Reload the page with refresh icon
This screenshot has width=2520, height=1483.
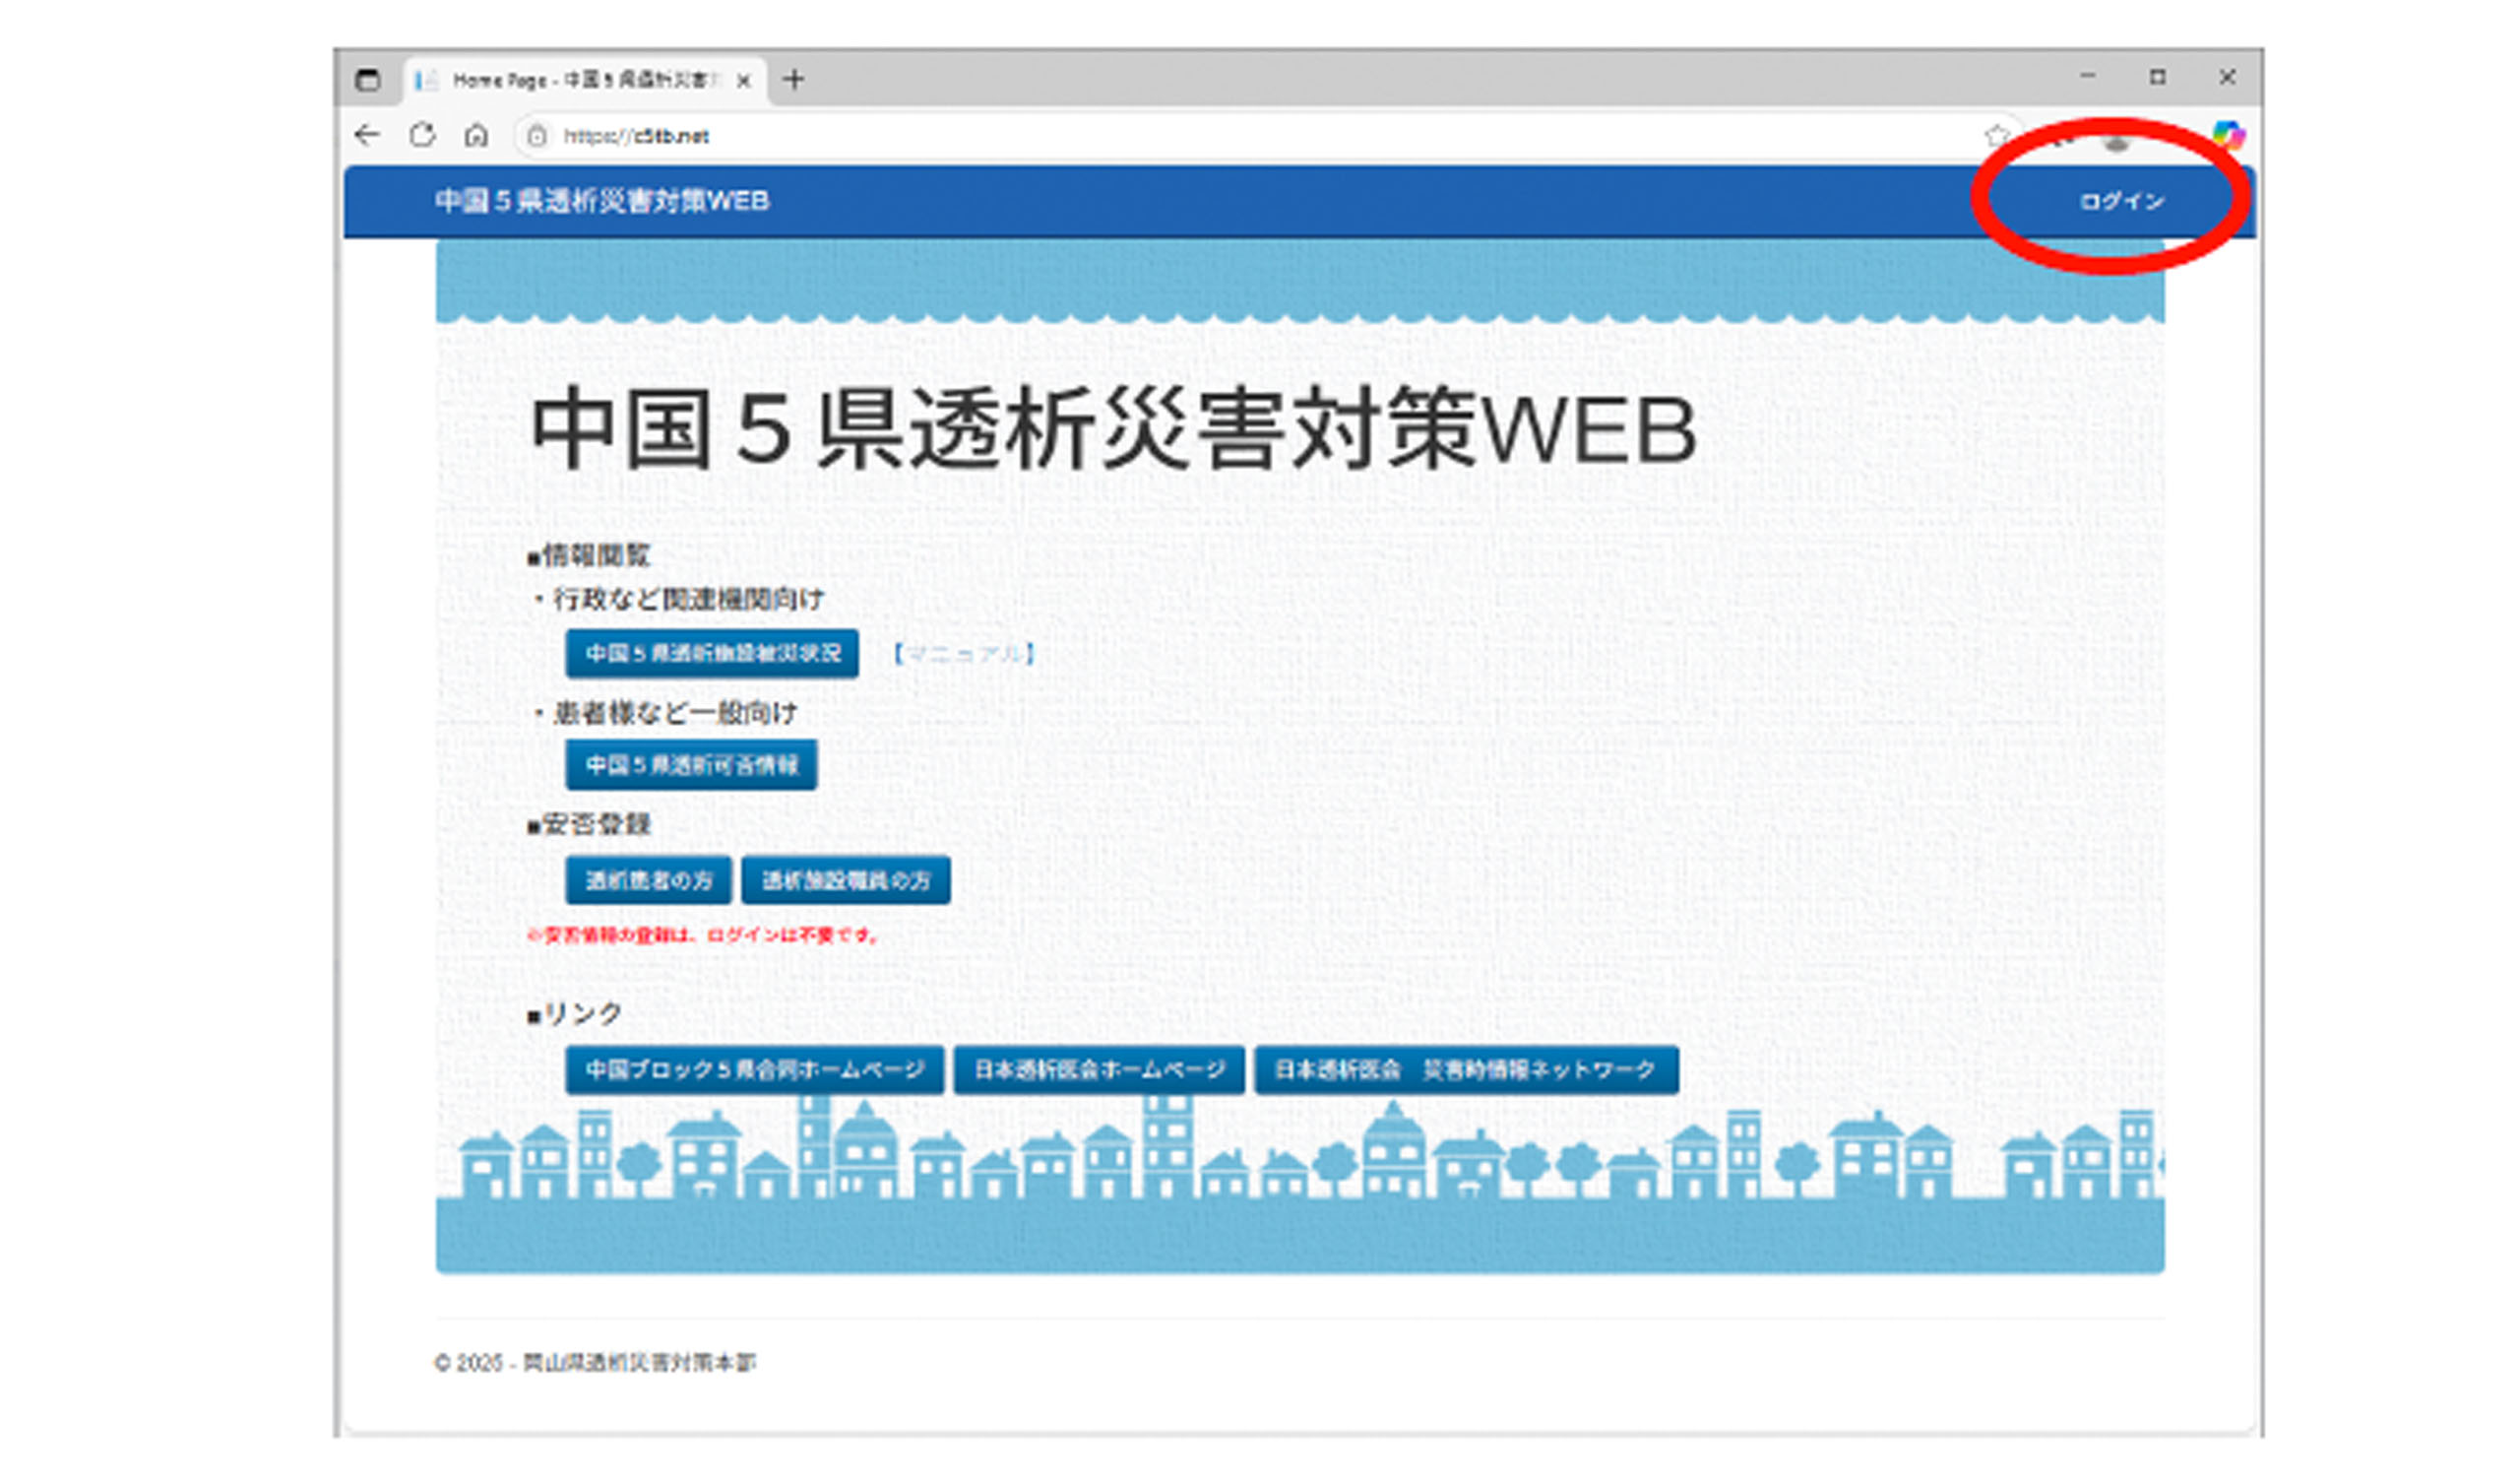(422, 135)
